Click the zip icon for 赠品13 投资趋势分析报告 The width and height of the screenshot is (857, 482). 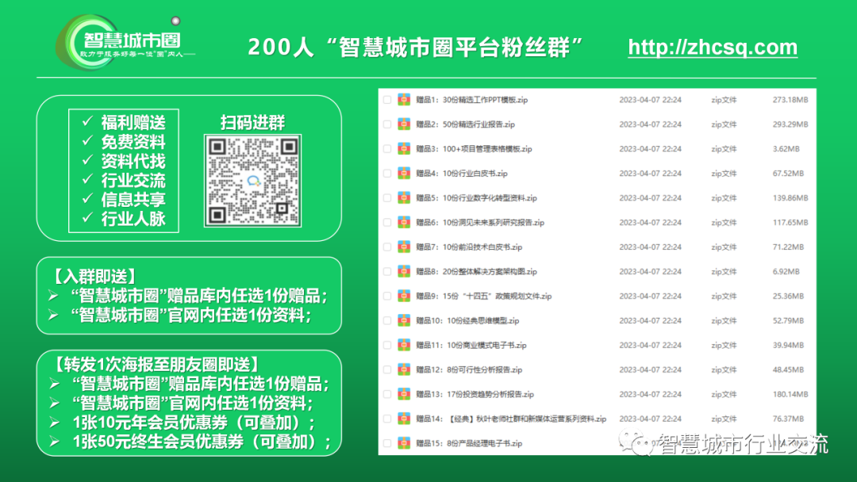pyautogui.click(x=404, y=394)
